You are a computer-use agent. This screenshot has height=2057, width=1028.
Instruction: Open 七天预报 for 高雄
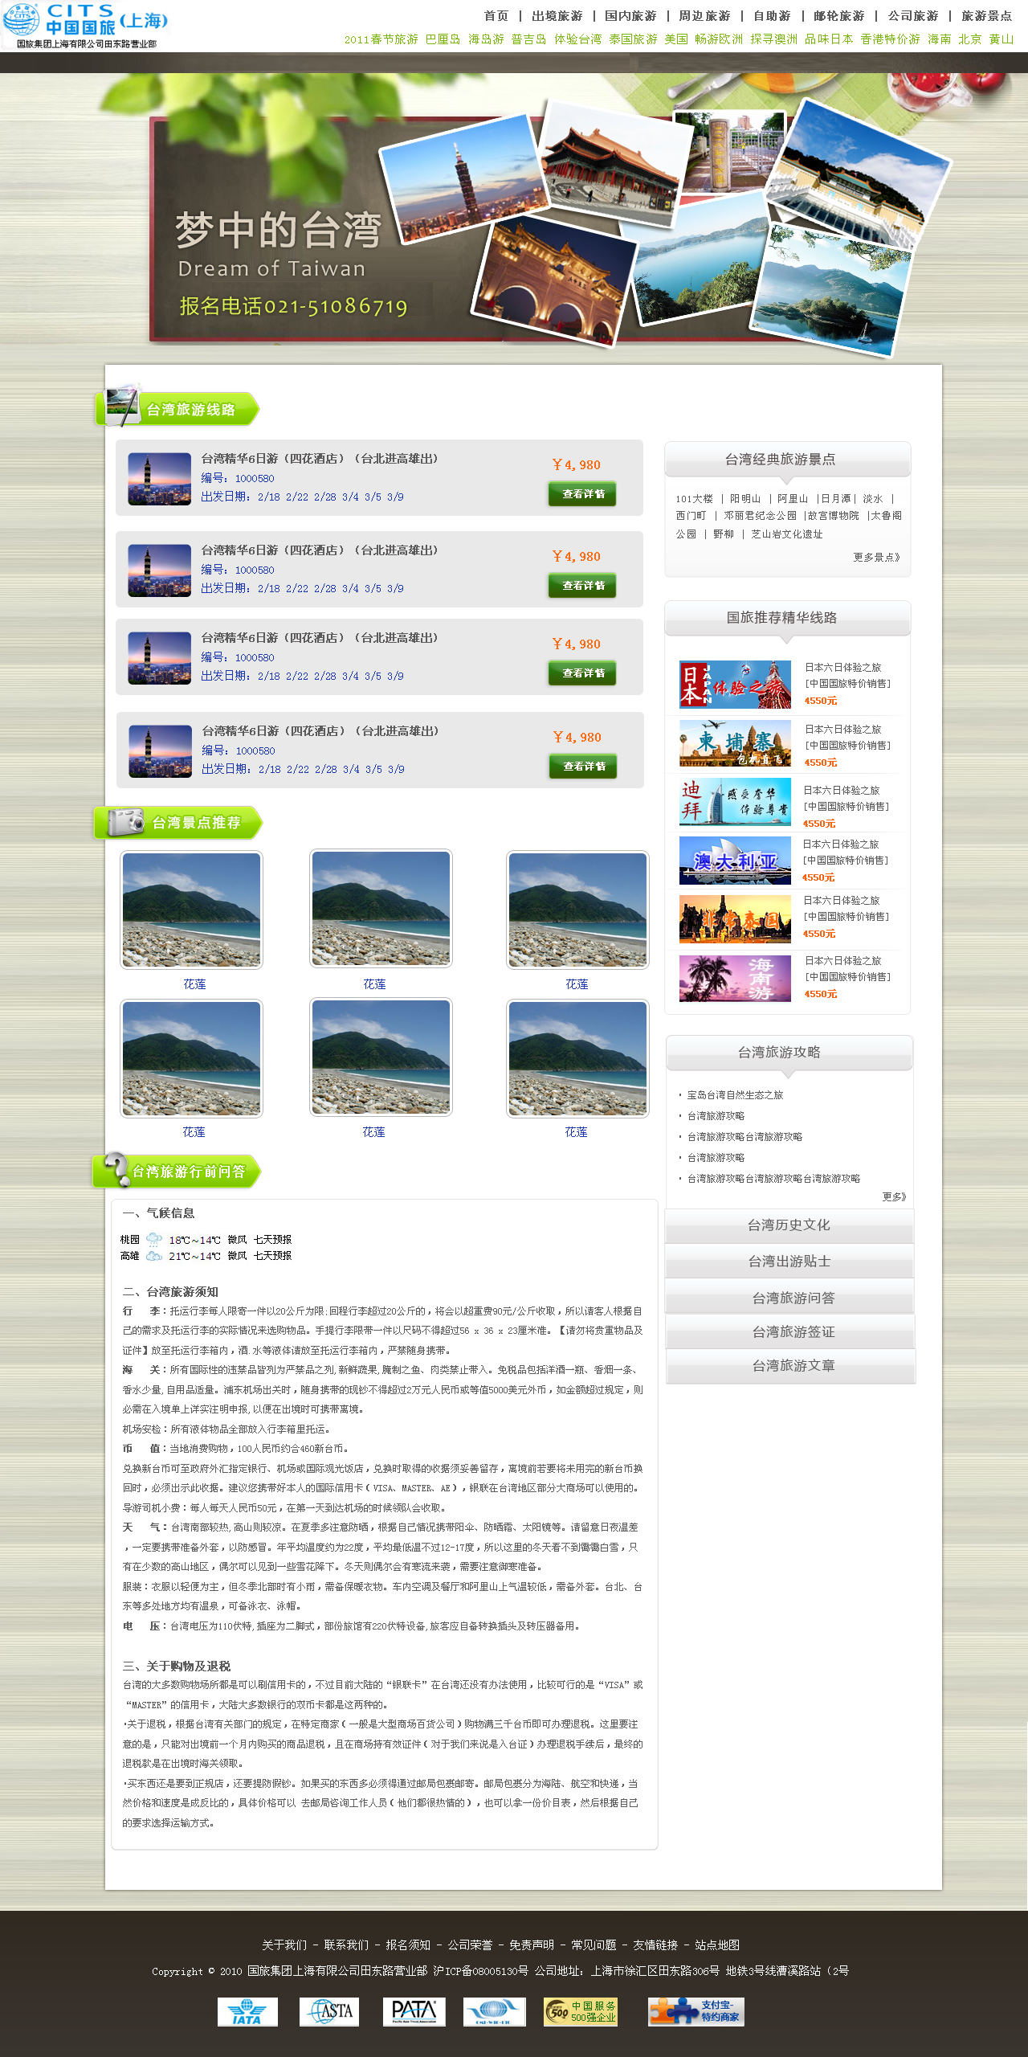pyautogui.click(x=273, y=1256)
